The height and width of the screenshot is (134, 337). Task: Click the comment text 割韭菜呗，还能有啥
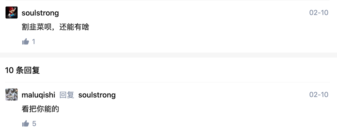[56, 27]
